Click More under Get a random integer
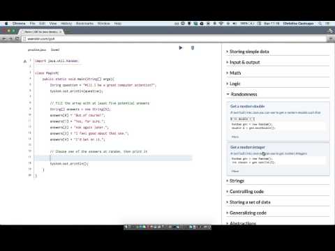 click(x=235, y=171)
